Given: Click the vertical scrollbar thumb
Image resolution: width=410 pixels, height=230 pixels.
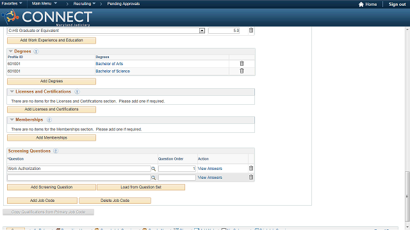Looking at the screenshot, I should pyautogui.click(x=407, y=196).
